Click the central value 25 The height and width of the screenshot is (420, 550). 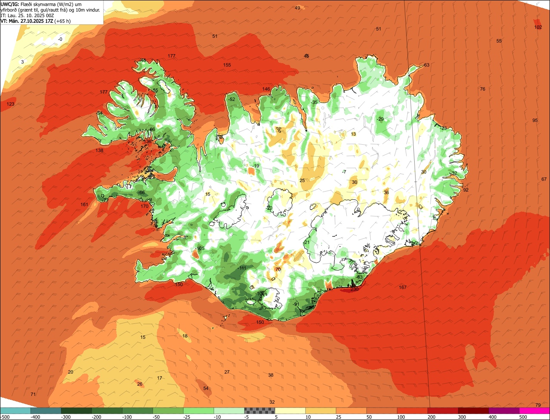point(302,180)
